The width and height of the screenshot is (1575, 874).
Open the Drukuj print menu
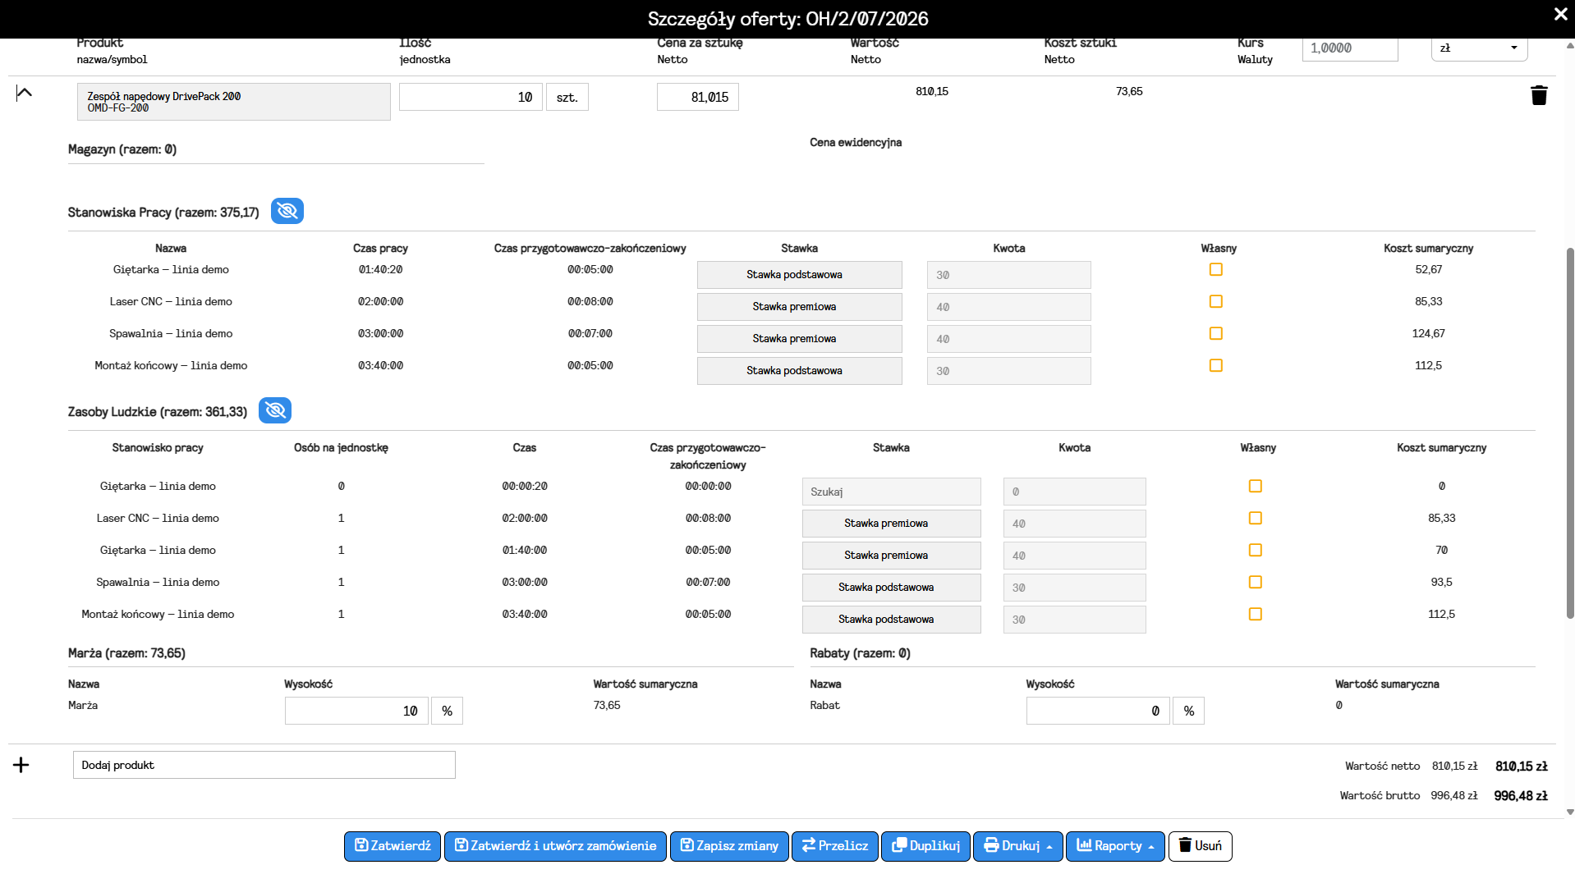tap(1017, 846)
